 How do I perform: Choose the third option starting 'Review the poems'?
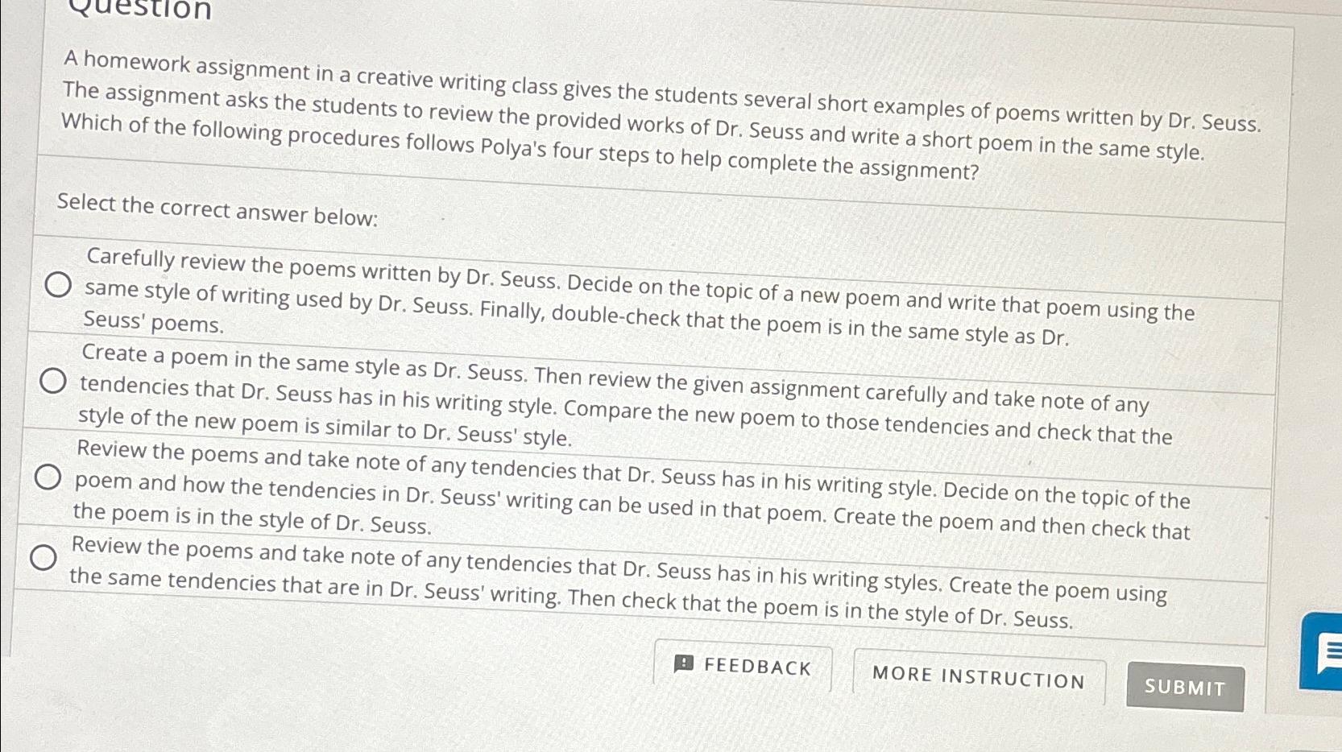point(47,477)
